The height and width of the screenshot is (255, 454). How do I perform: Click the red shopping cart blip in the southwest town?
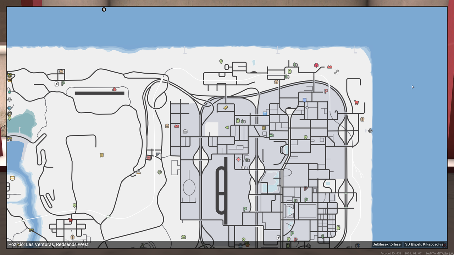71,220
